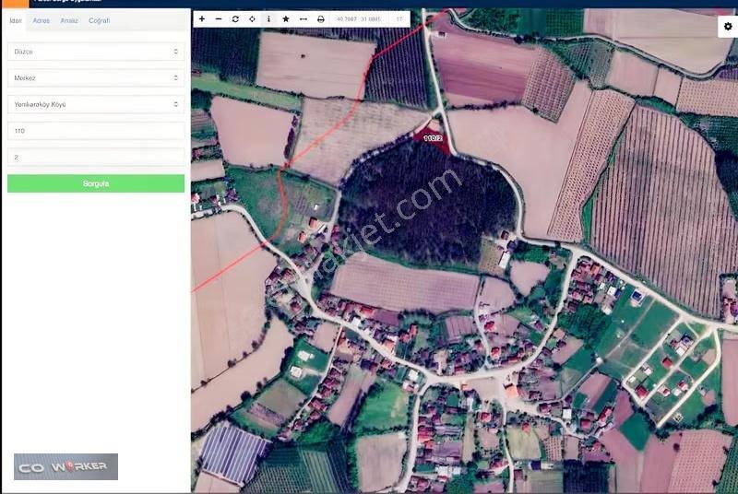Click the 110/2 parcel label on map

433,138
